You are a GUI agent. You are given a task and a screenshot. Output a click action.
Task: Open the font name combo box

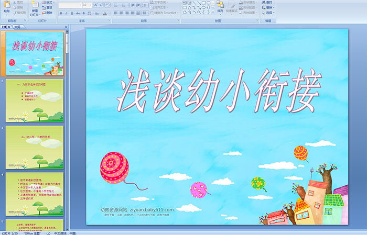click(x=70, y=5)
